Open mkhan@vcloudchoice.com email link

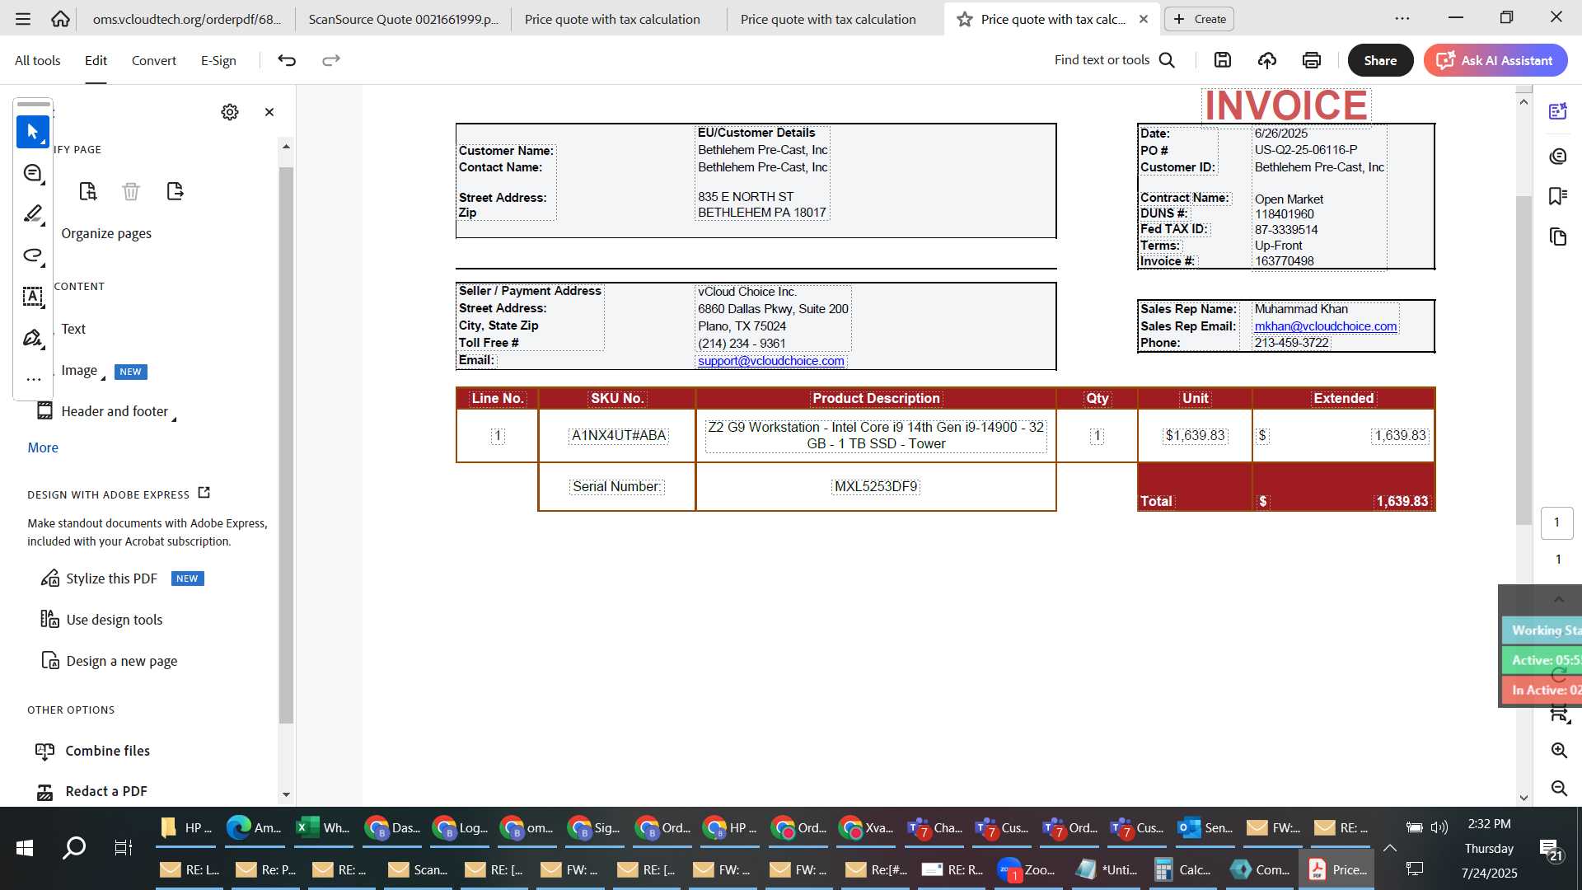click(x=1325, y=326)
